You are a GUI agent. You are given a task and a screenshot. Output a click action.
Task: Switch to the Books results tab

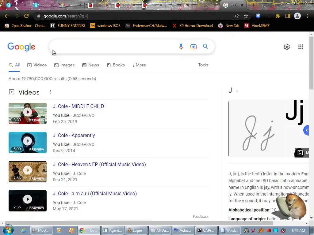point(116,65)
